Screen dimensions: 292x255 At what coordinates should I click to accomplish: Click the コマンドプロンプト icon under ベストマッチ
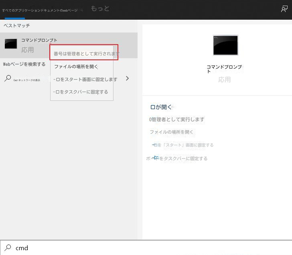[11, 44]
